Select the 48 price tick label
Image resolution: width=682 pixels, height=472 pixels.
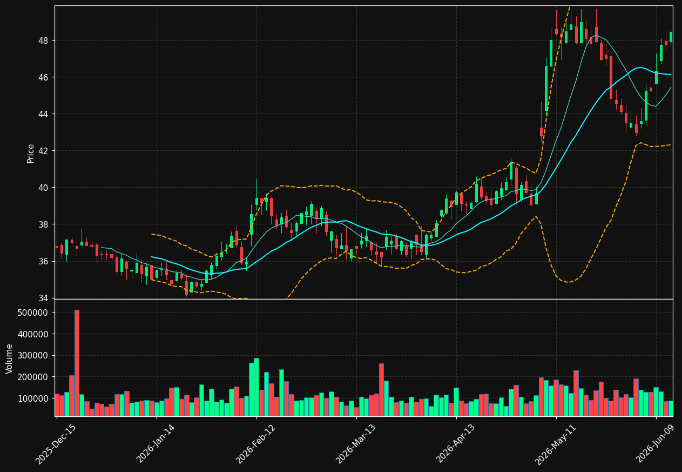44,41
